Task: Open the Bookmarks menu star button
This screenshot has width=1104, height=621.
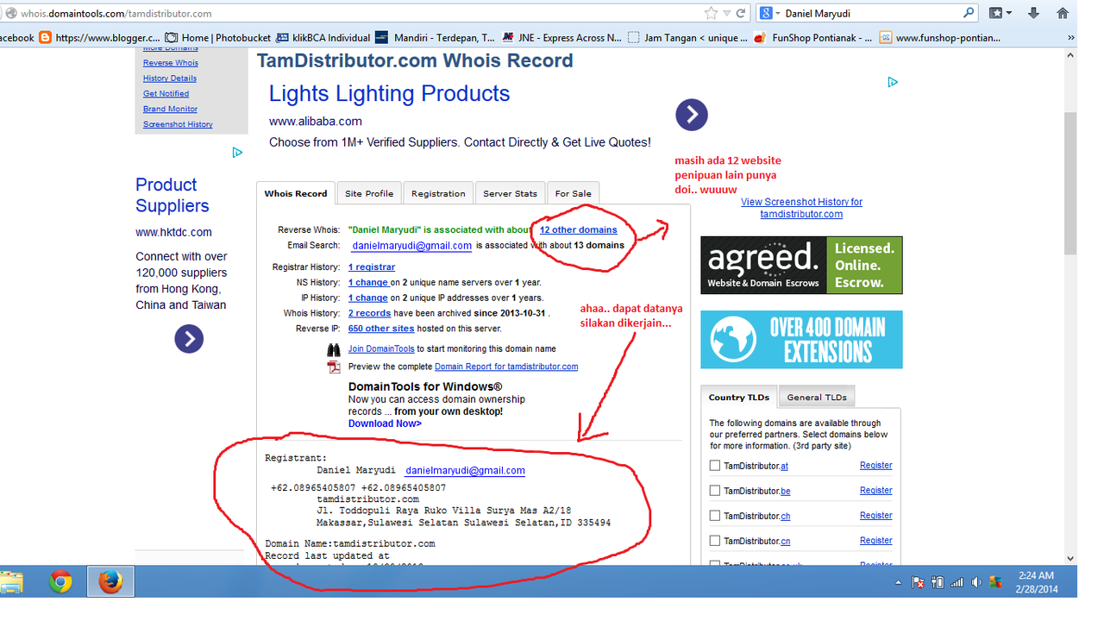Action: coord(1000,13)
